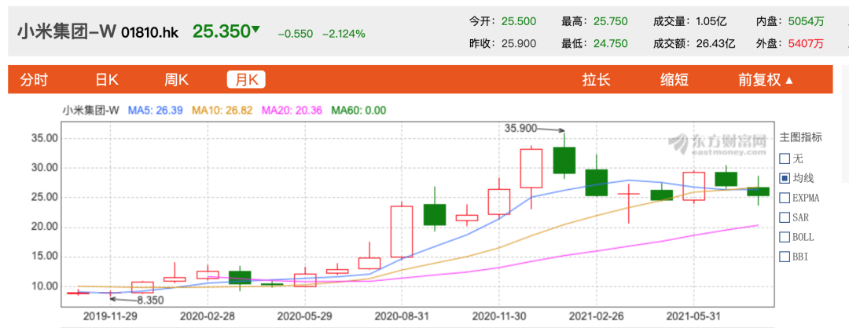Click the 2020-11-30 date axis label

(499, 315)
